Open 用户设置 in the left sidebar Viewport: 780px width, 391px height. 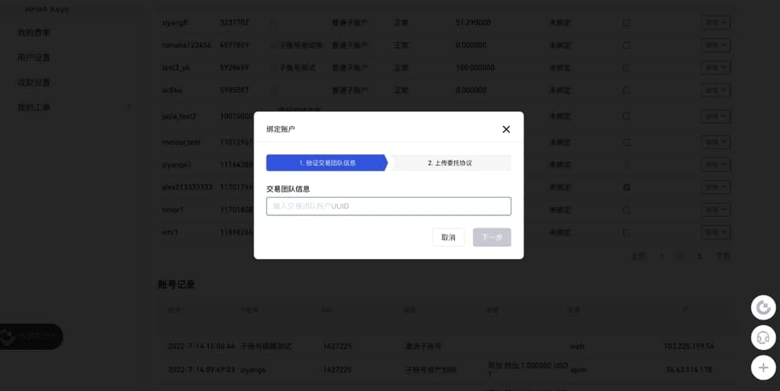[x=34, y=58]
